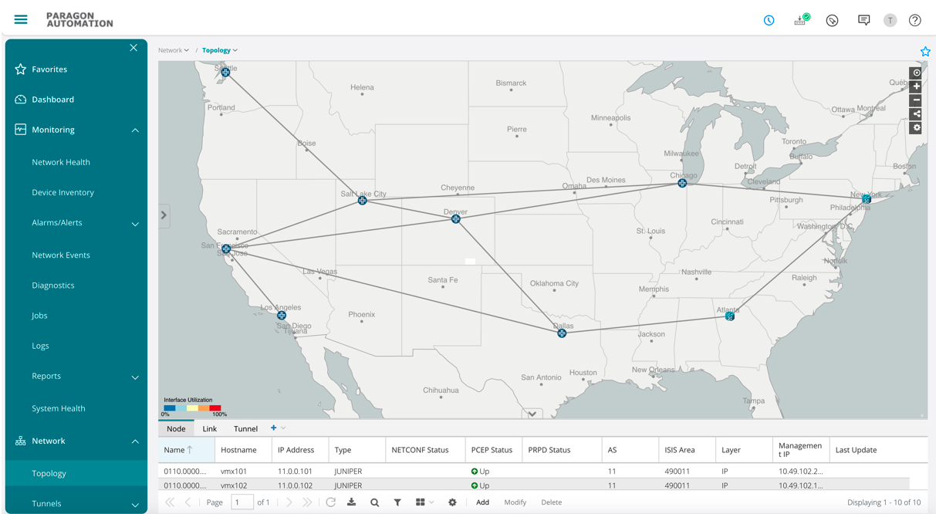
Task: Open the map share options icon
Action: (x=916, y=113)
